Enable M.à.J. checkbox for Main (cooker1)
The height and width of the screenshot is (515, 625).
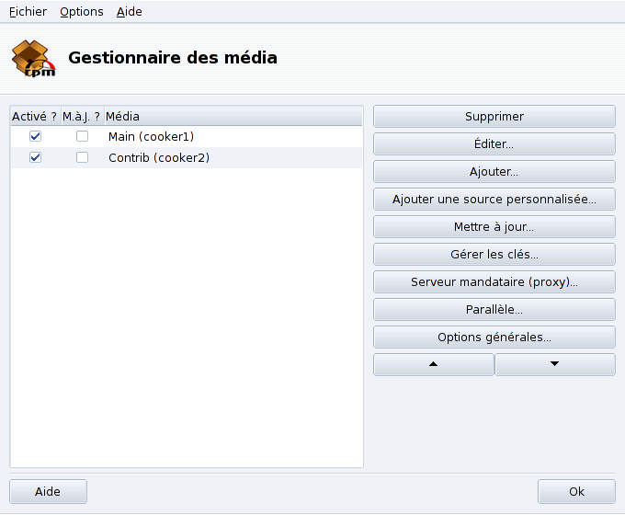pos(82,136)
